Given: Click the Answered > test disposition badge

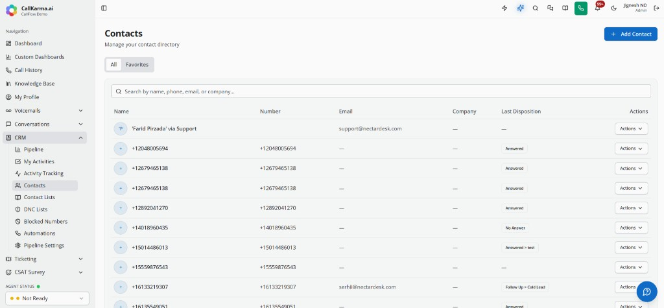Looking at the screenshot, I should pyautogui.click(x=520, y=248).
